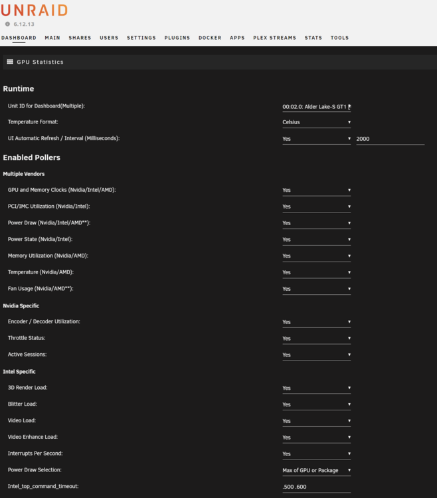Screen dimensions: 437x498
Task: Open the Plex Streams tab
Action: click(x=275, y=38)
